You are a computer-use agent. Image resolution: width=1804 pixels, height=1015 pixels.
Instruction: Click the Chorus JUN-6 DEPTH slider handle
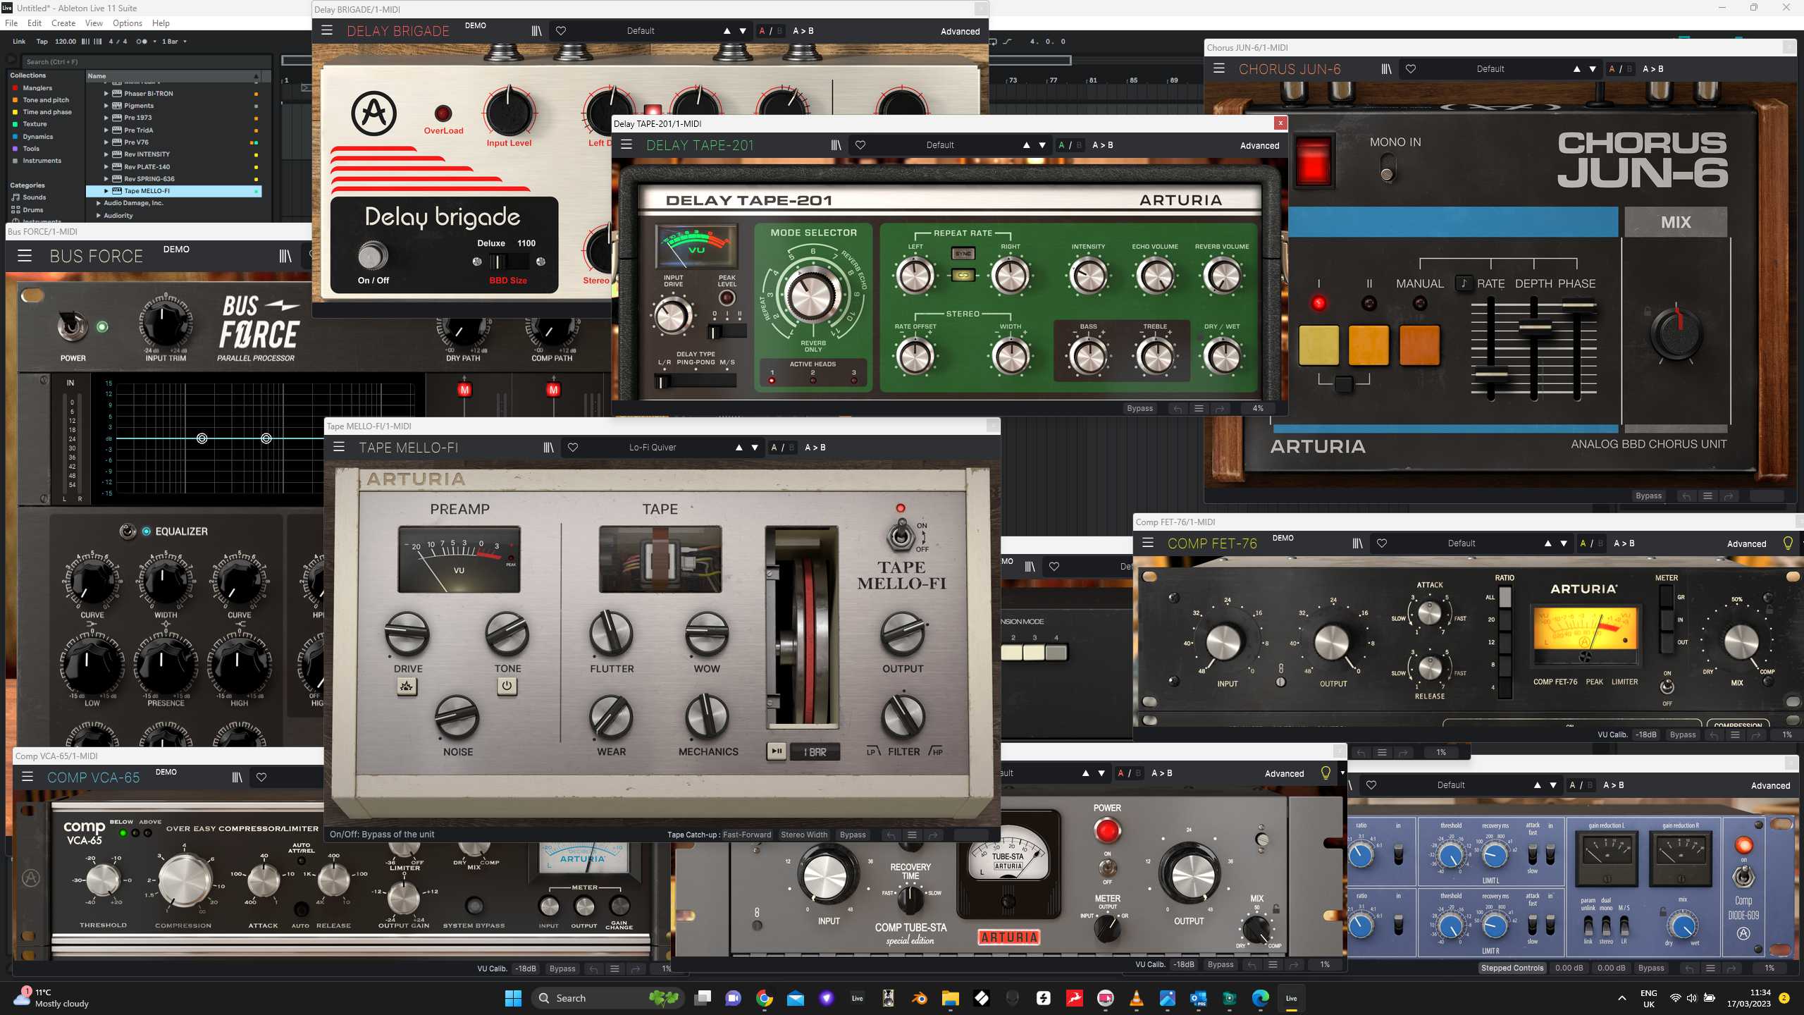point(1534,326)
